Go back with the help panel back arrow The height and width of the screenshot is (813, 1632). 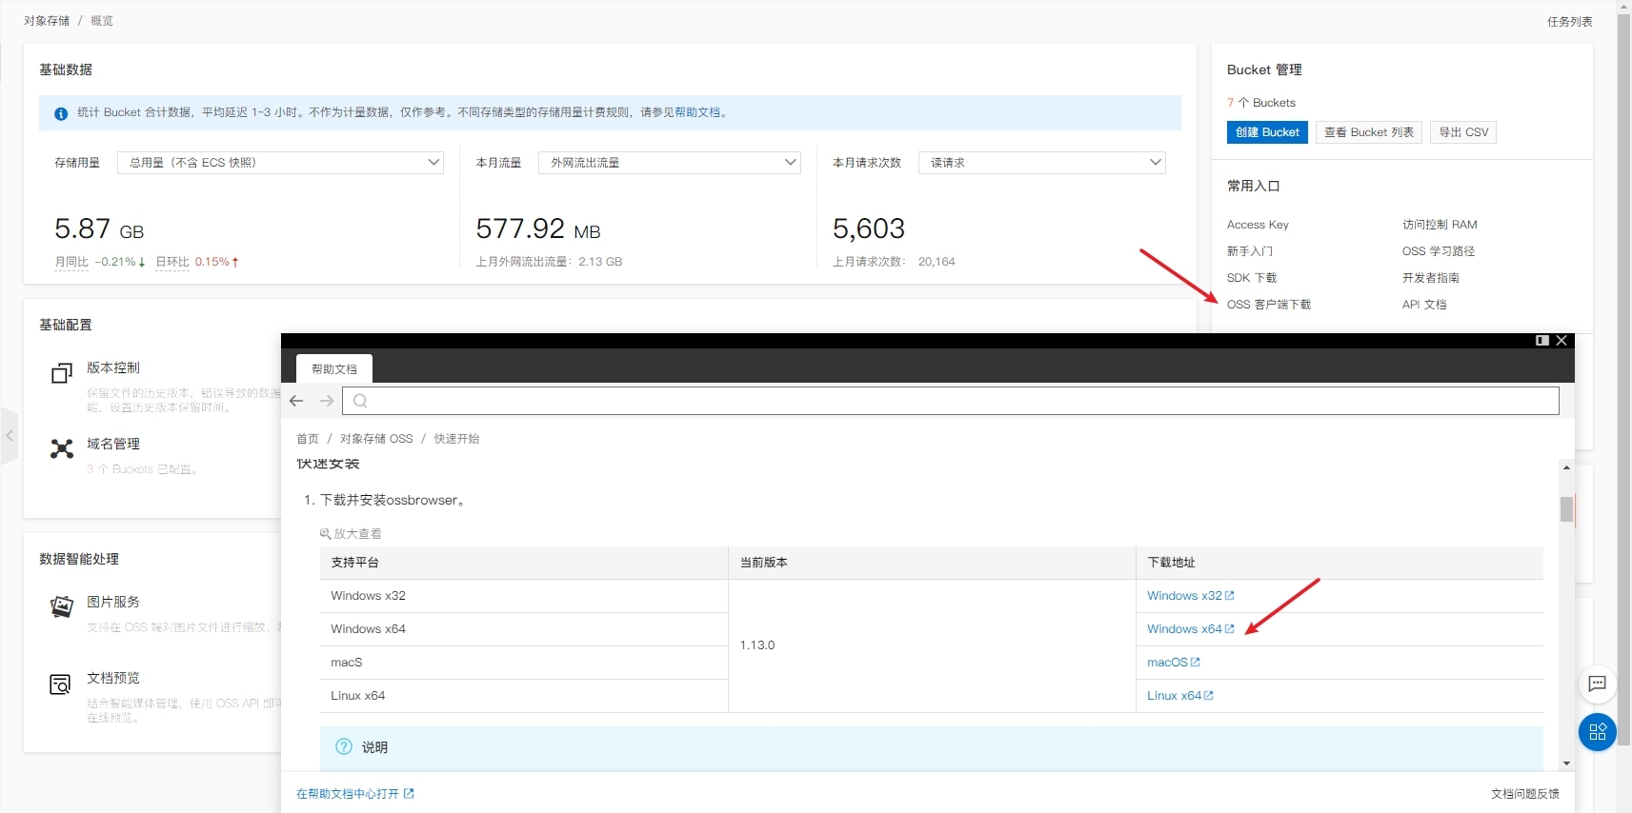296,401
